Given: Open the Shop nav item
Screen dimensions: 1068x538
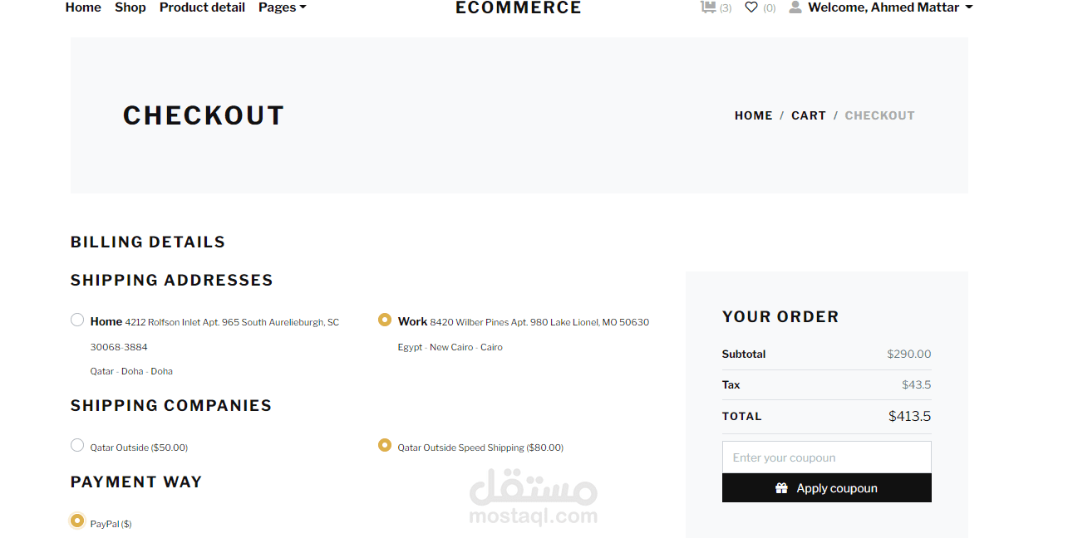Looking at the screenshot, I should click(x=130, y=7).
